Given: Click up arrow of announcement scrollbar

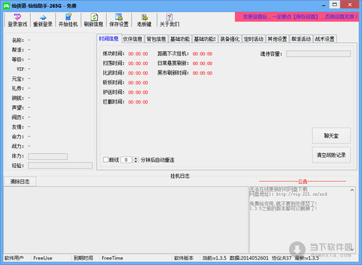Looking at the screenshot, I should pyautogui.click(x=352, y=190).
